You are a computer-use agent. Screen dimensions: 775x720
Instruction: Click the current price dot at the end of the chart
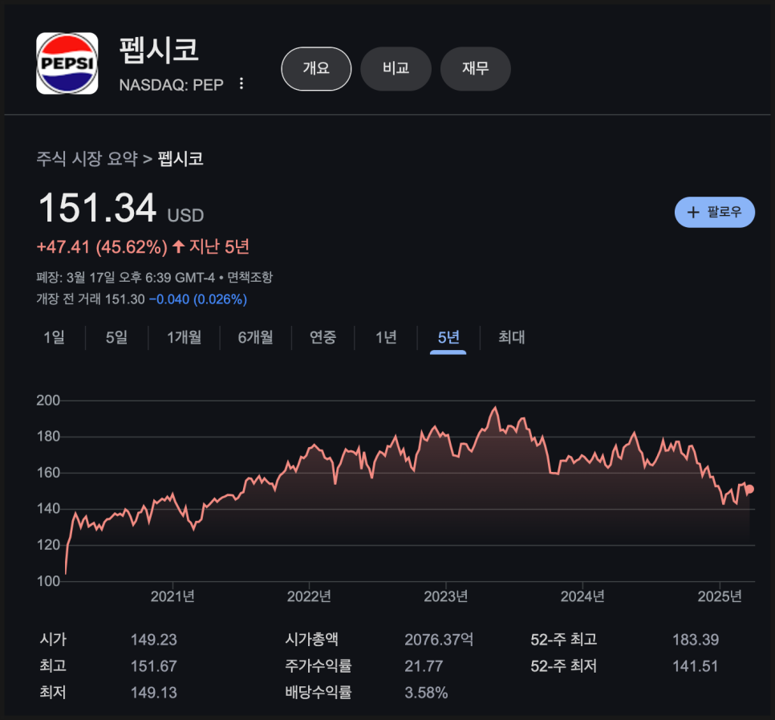[749, 489]
